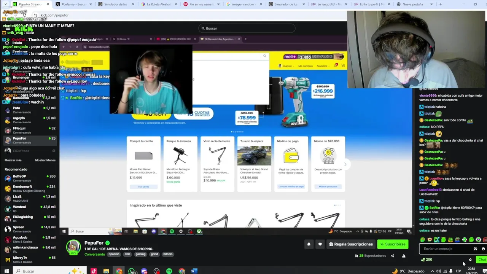Go to next MercadoLibre carousel items
Image resolution: width=487 pixels, height=274 pixels.
[345, 164]
